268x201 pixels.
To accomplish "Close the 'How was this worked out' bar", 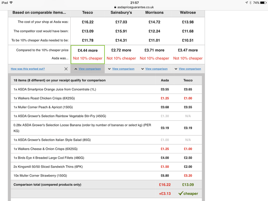I will 66,69.
